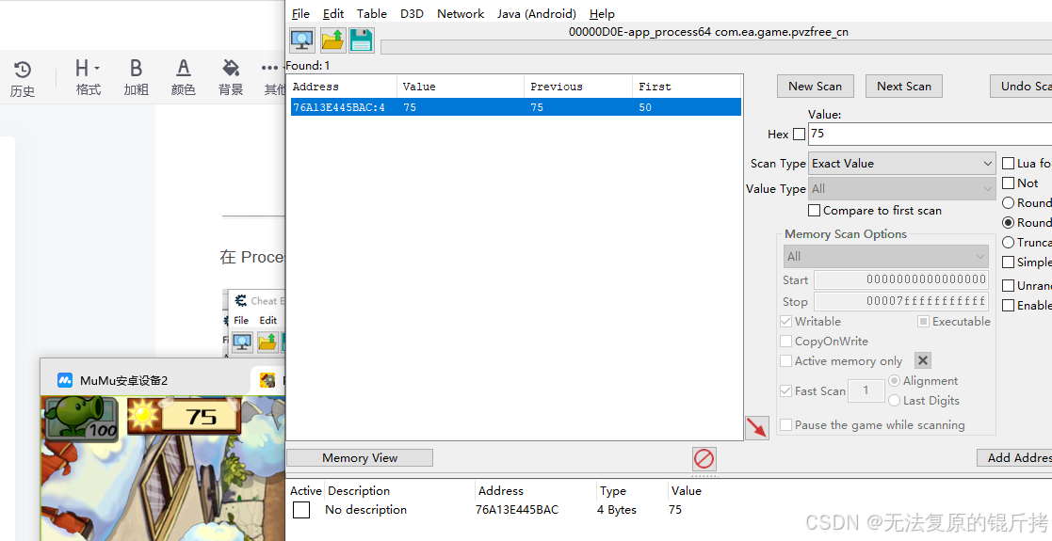
Task: Open the 背景 background fill tool
Action: pyautogui.click(x=231, y=78)
